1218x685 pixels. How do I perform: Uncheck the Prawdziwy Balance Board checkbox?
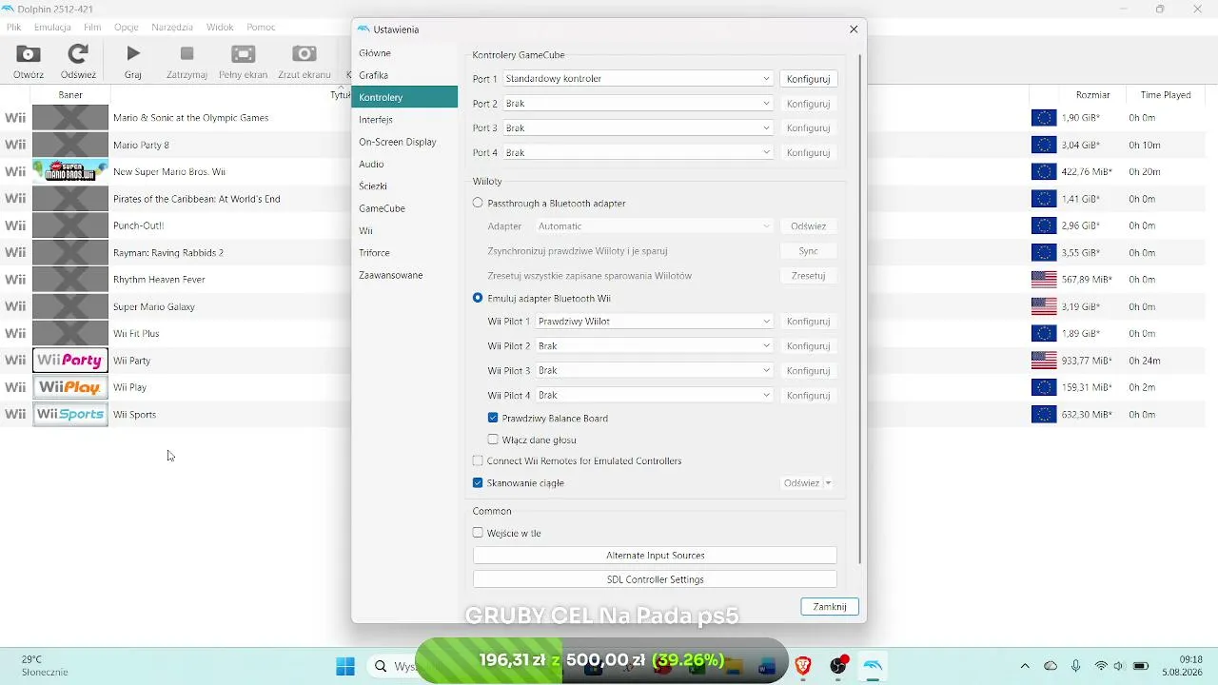coord(493,418)
